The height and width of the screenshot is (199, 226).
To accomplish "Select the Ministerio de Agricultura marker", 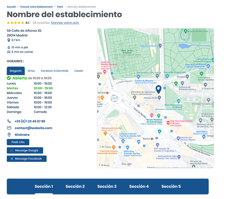I will coord(134,98).
